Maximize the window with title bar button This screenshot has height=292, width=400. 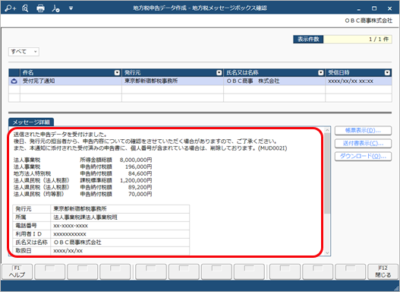(374, 8)
